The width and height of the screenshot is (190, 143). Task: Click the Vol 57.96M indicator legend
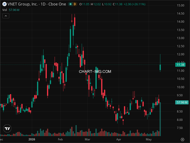tap(11, 10)
